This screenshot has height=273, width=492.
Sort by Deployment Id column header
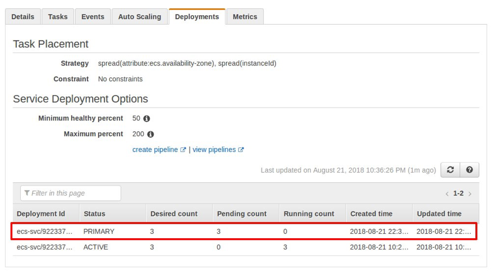coord(41,214)
